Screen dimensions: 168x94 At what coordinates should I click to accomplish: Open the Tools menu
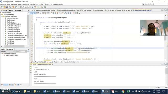click(50, 4)
